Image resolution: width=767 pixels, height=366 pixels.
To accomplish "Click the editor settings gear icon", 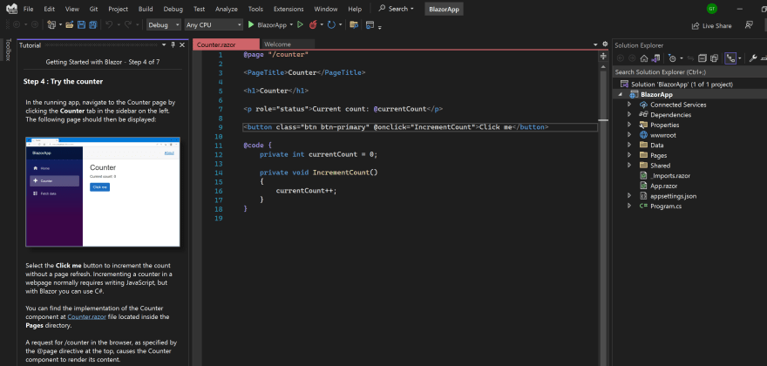I will pyautogui.click(x=605, y=44).
